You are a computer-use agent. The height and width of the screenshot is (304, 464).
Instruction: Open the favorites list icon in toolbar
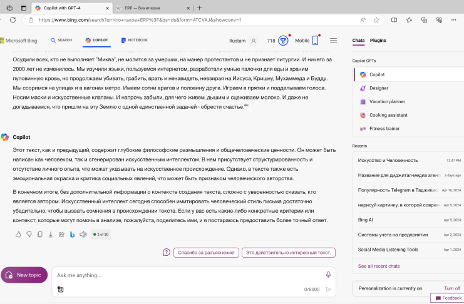(x=409, y=20)
